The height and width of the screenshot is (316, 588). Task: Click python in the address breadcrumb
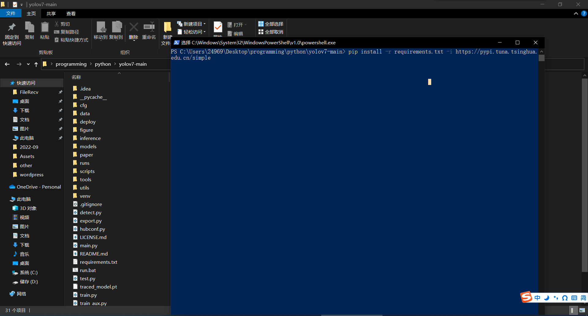coord(103,64)
